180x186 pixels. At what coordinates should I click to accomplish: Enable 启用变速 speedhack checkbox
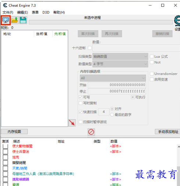click(152, 79)
